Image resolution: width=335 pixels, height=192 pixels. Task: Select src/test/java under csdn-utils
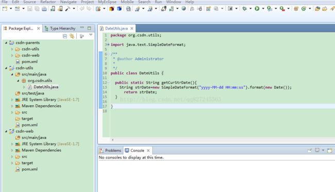click(x=32, y=93)
